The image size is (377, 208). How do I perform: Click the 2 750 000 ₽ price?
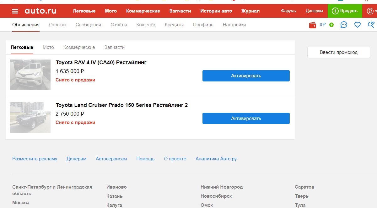point(70,114)
